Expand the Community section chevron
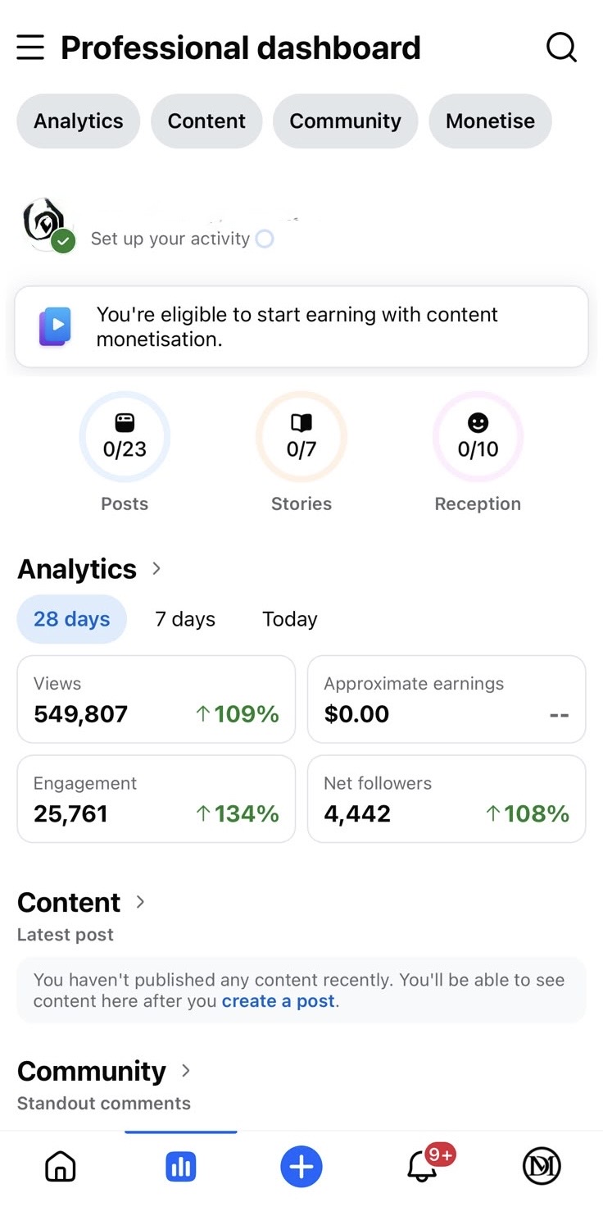The width and height of the screenshot is (603, 1216). click(186, 1070)
